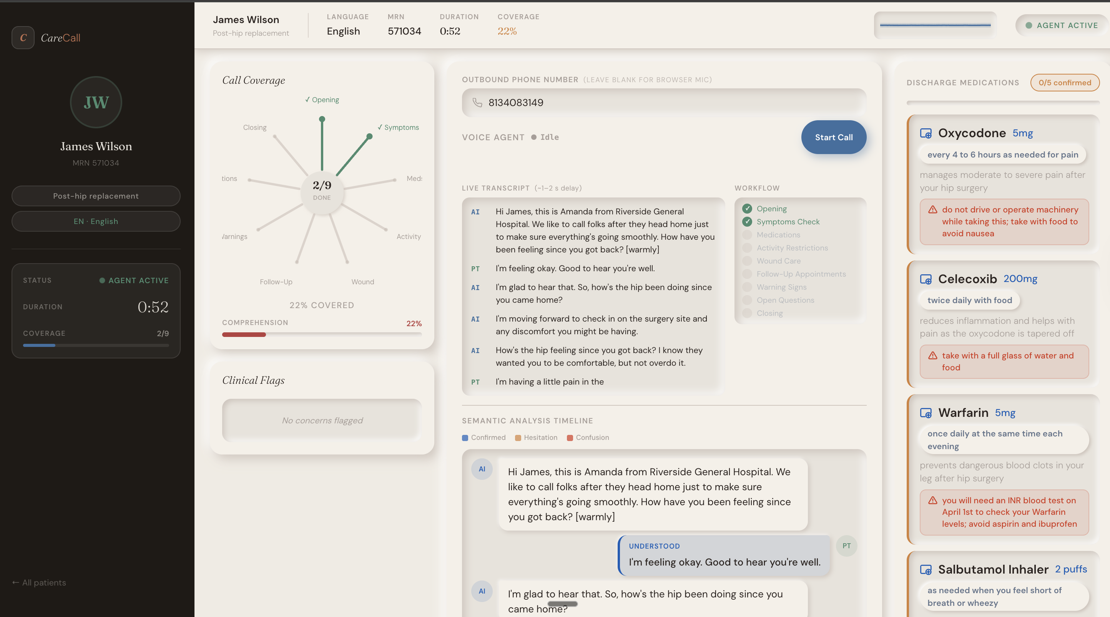The height and width of the screenshot is (617, 1110).
Task: Select the Warning Signs workflow step
Action: click(781, 287)
